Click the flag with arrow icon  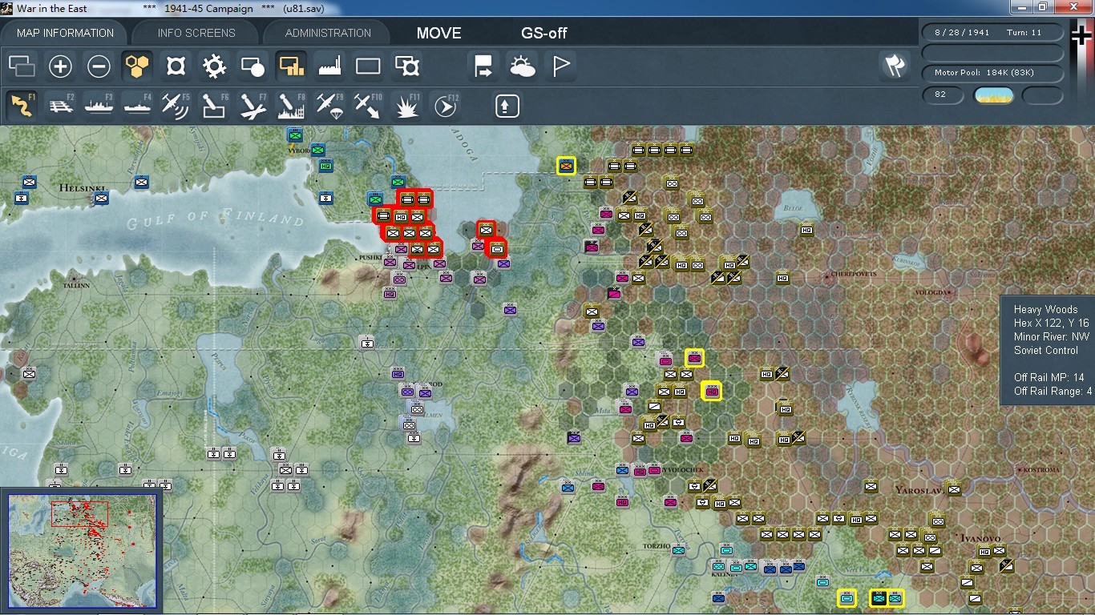coord(483,66)
